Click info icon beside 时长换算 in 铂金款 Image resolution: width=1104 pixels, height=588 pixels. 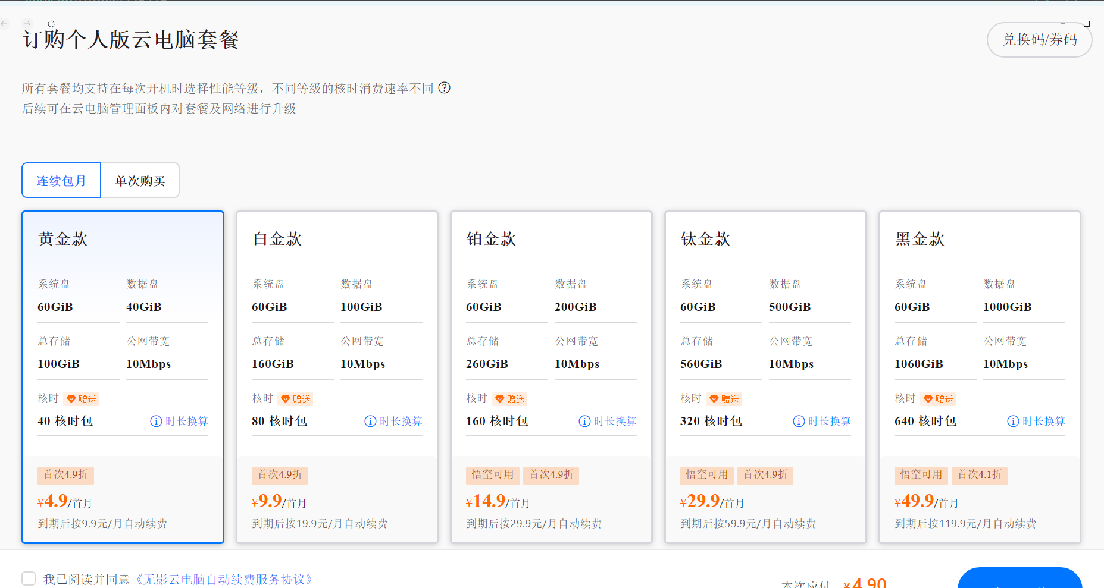coord(584,421)
